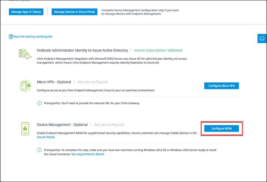
Task: Open the blue documentation book tab on right edge
Action: 262,38
